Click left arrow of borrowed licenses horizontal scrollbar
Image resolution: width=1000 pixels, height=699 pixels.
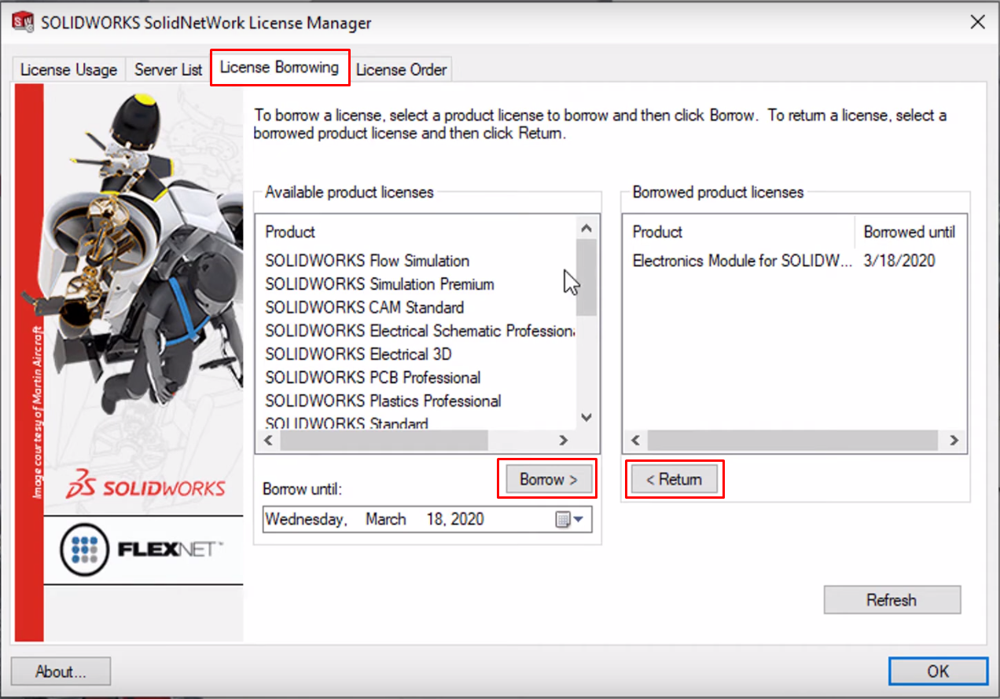click(636, 441)
